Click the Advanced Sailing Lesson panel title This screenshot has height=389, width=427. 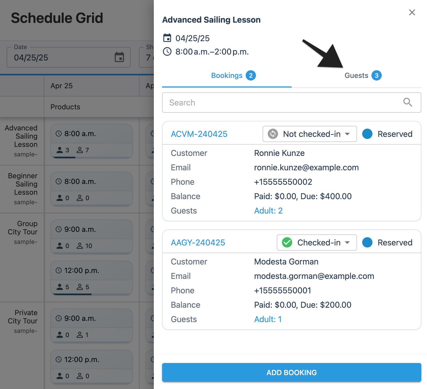click(x=211, y=20)
